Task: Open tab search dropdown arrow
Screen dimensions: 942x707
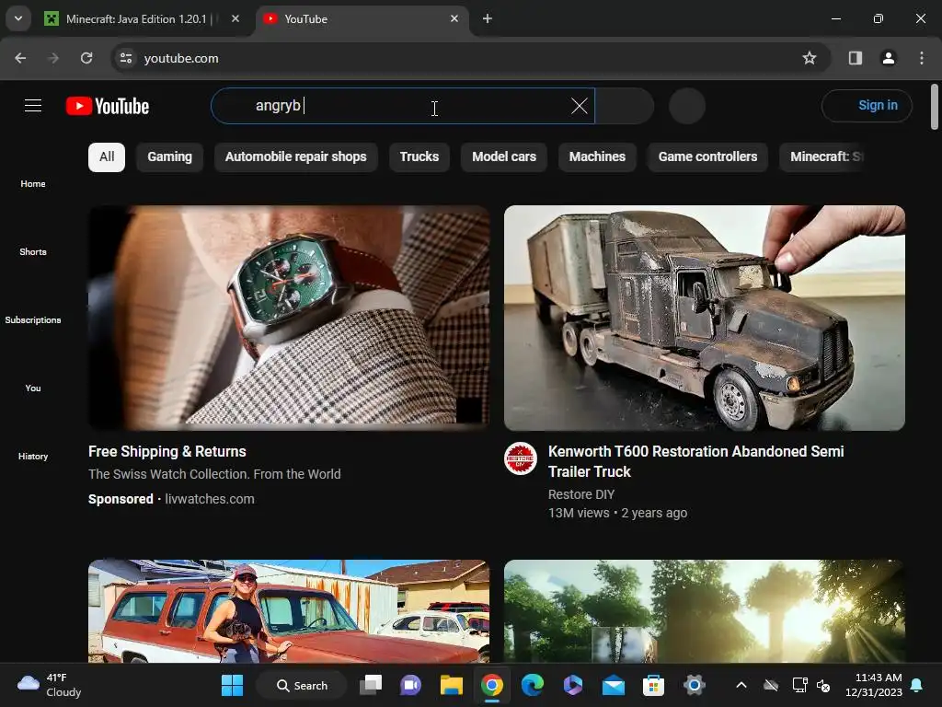Action: point(18,18)
